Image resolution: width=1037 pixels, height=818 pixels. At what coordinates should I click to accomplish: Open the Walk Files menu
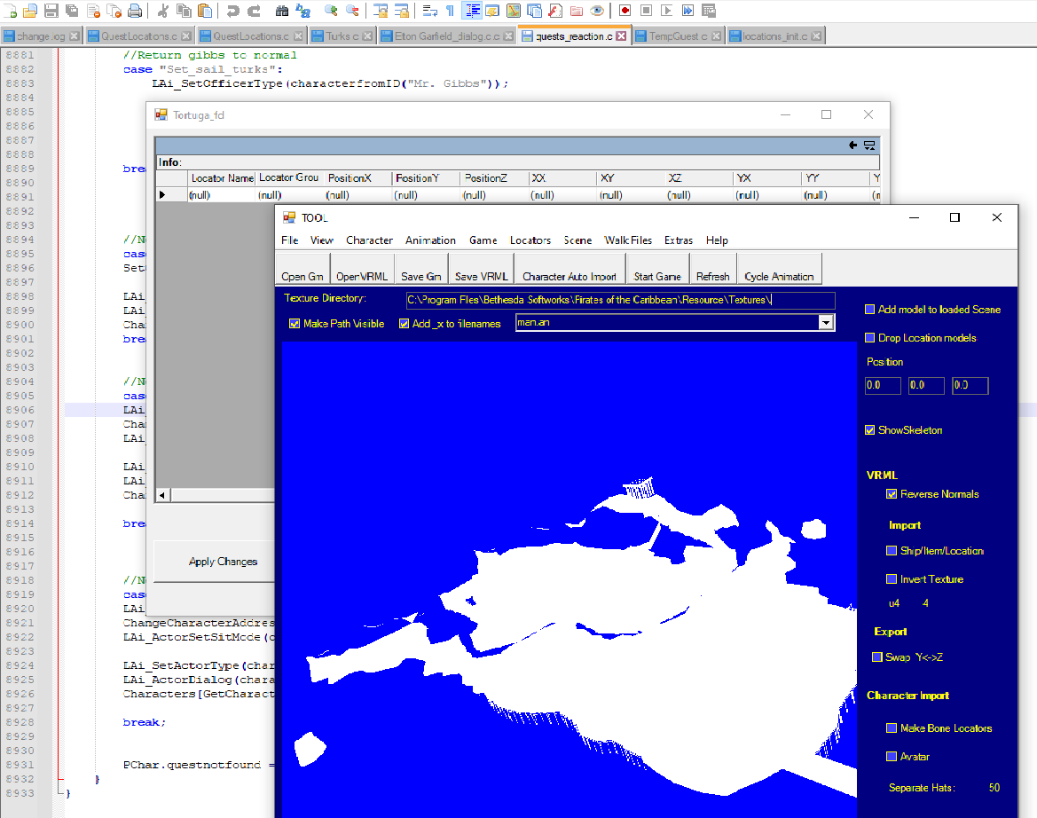[x=628, y=240]
